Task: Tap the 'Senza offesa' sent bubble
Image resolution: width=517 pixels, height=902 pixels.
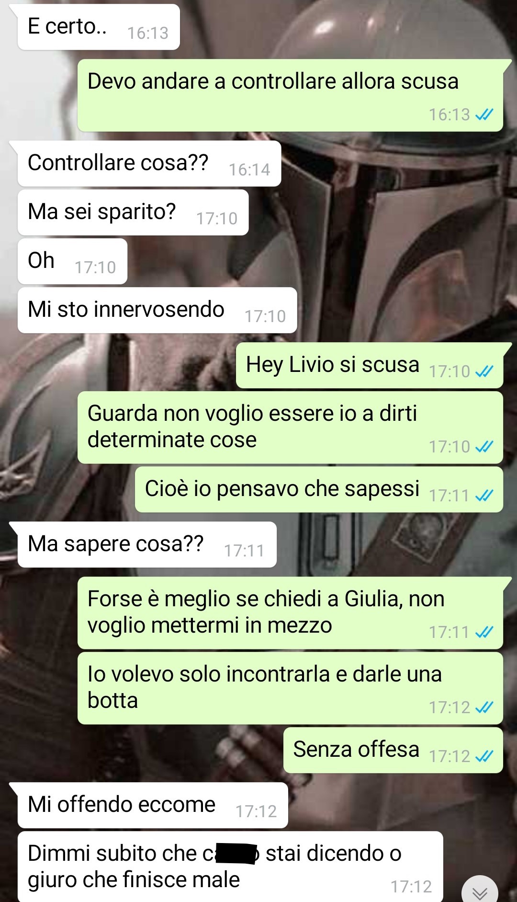Action: click(393, 750)
